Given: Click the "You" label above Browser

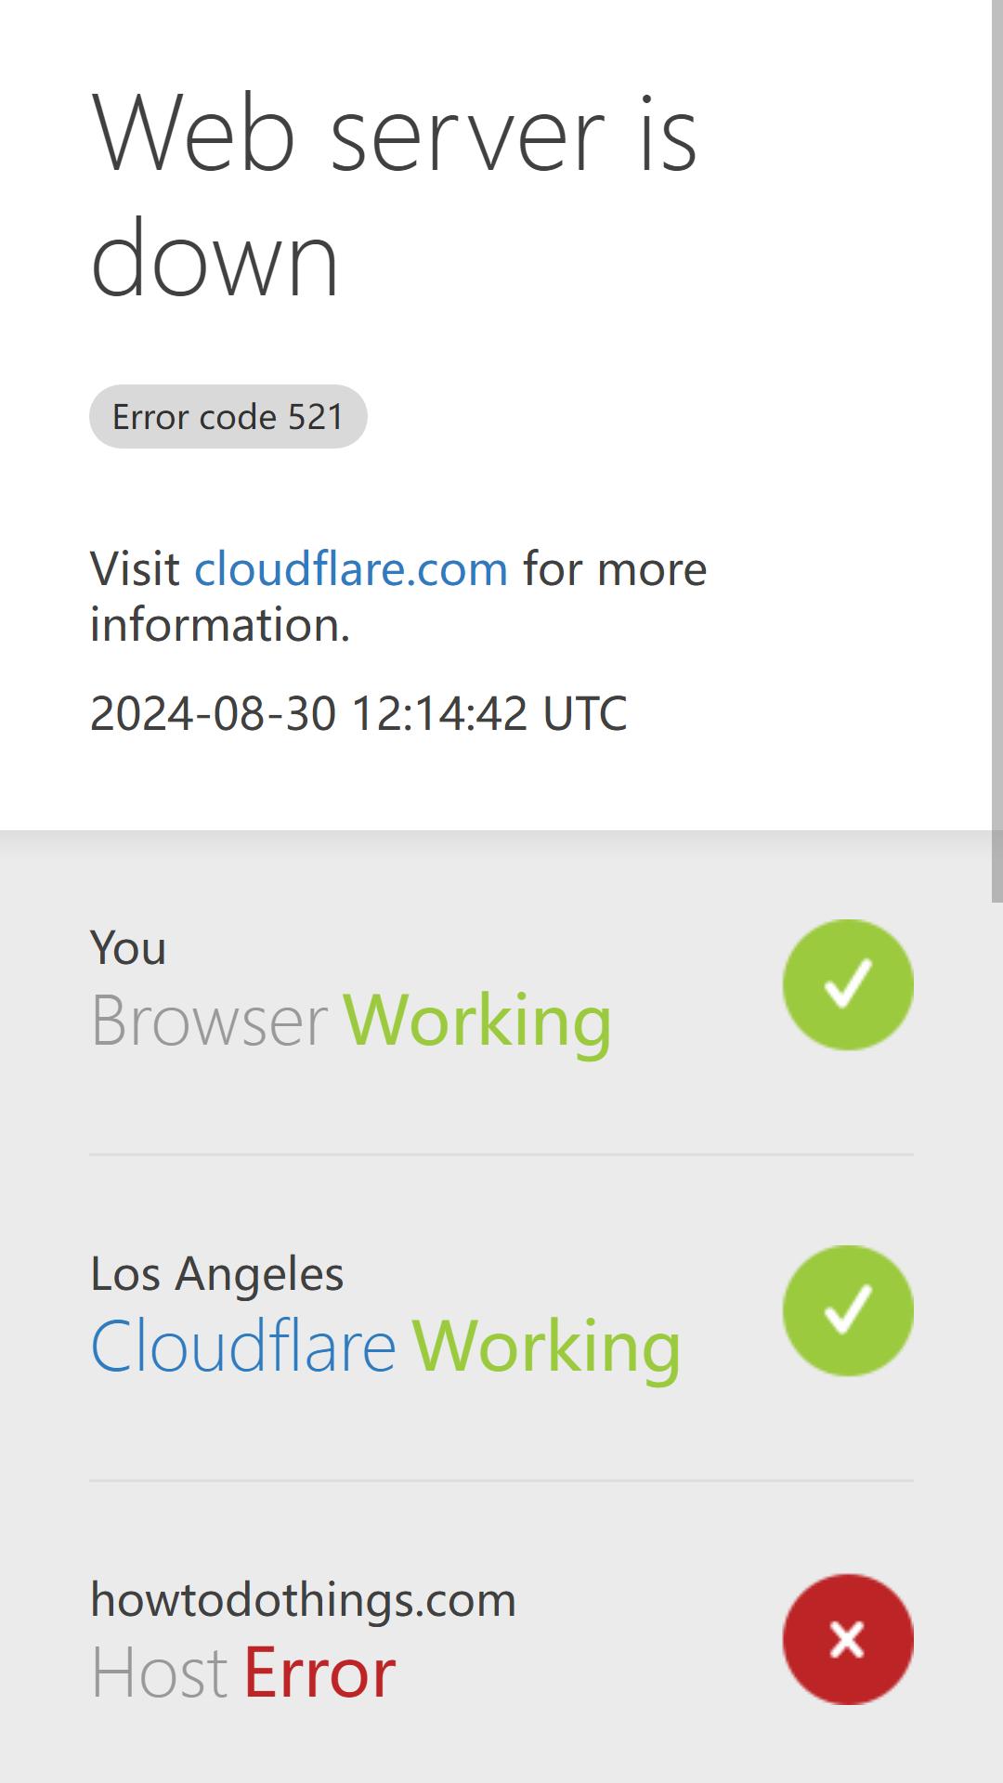Looking at the screenshot, I should (x=128, y=948).
